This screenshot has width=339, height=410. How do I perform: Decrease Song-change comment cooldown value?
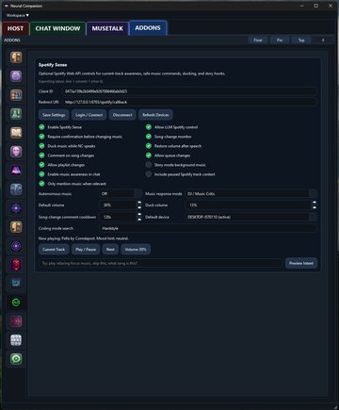[x=139, y=220]
